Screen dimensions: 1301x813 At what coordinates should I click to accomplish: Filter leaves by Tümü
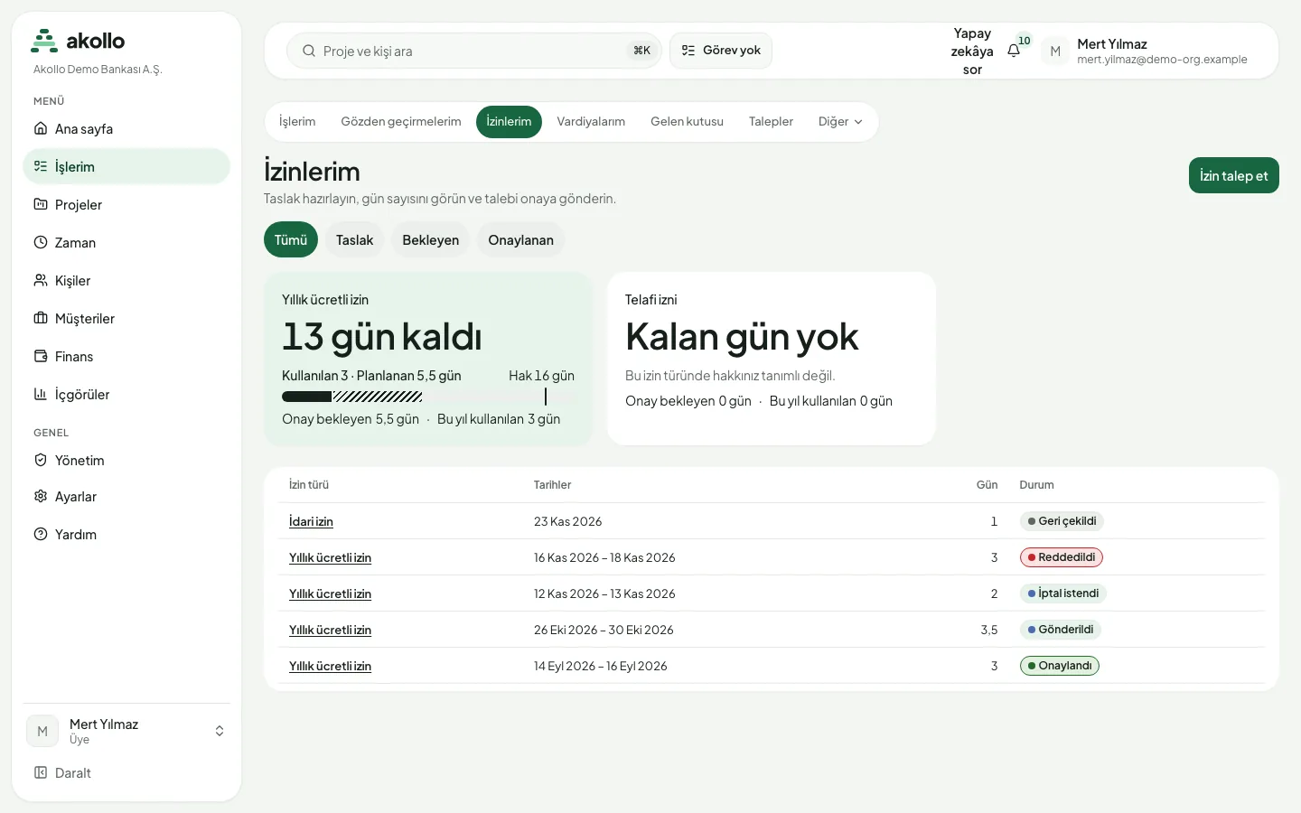pos(291,240)
